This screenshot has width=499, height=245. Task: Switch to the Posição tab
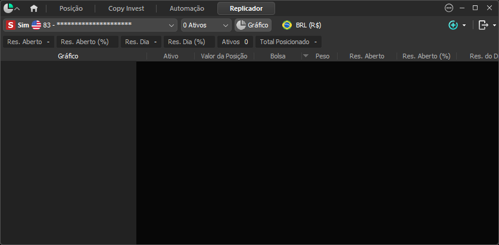click(71, 8)
